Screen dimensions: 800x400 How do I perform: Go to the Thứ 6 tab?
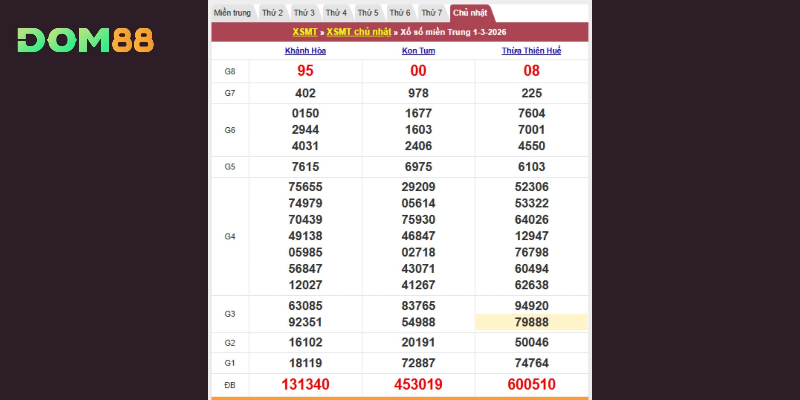[x=400, y=13]
